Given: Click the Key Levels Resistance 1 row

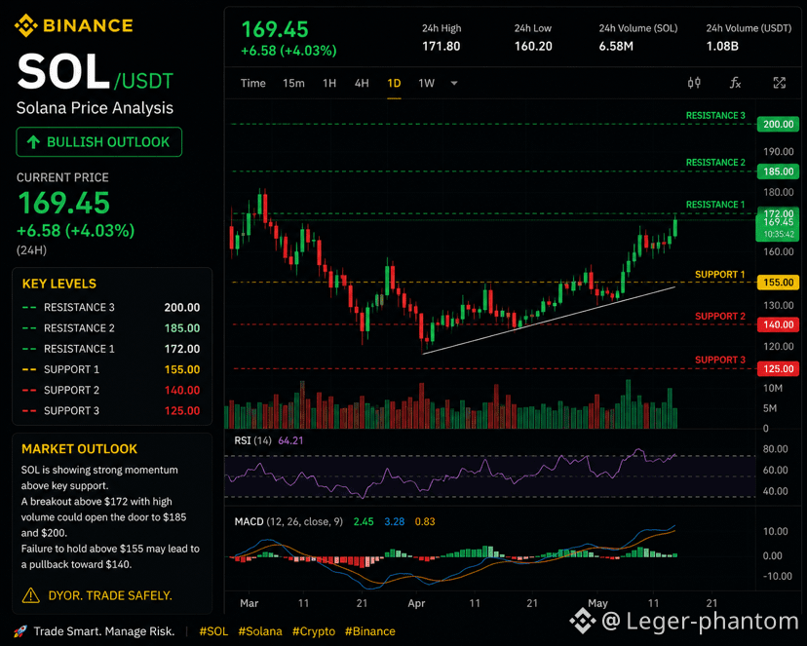Looking at the screenshot, I should point(111,349).
